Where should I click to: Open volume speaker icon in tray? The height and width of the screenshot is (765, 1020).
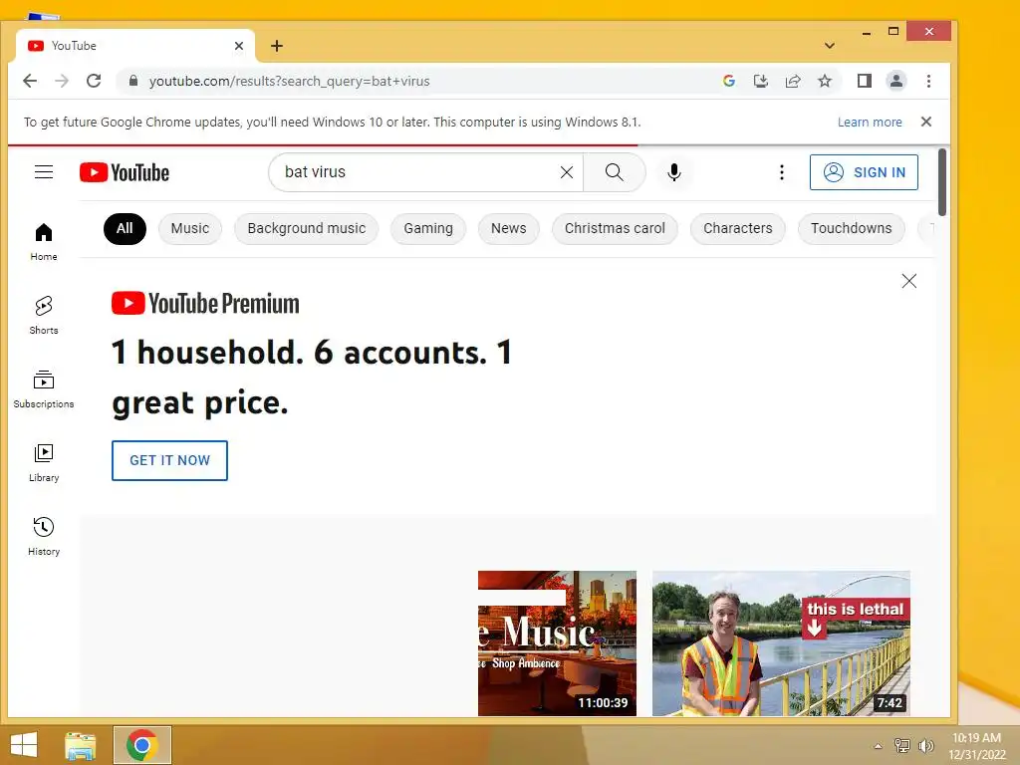coord(925,745)
